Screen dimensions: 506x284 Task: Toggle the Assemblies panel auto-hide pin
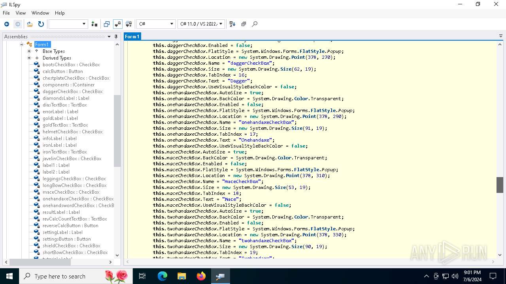(x=116, y=37)
